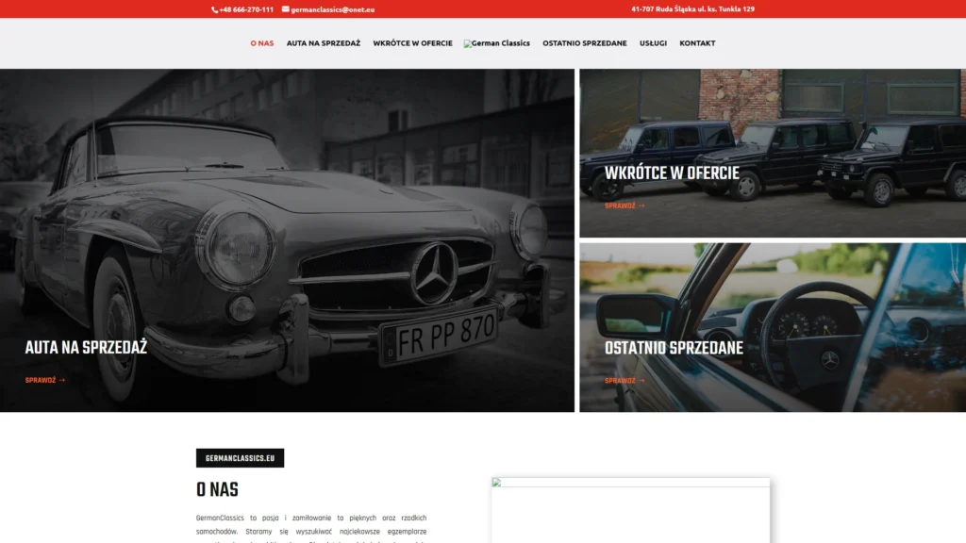Viewport: 966px width, 543px height.
Task: Click SPRAWDŹ under Ostatnio sprzedane
Action: click(x=625, y=381)
